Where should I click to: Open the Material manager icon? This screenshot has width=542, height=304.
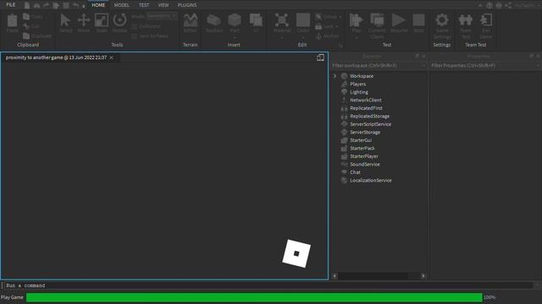(x=282, y=20)
